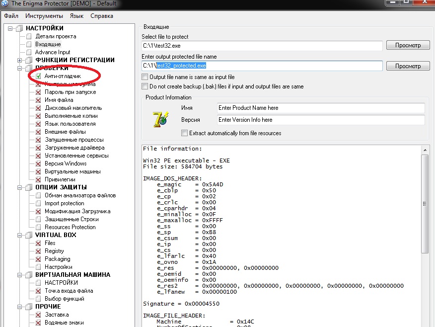Screen dimensions: 435x327
Task: Click the Import protection page icon
Action: [x=38, y=203]
